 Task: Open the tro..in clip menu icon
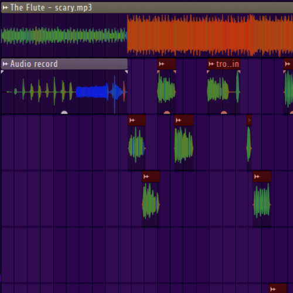[211, 64]
